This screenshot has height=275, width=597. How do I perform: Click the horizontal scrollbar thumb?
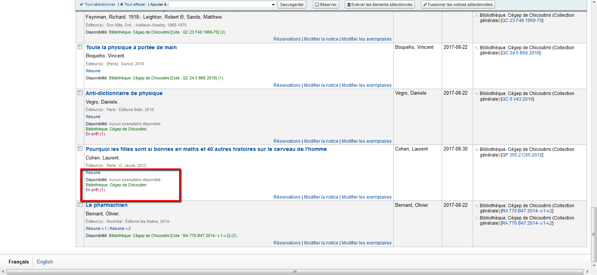295,272
